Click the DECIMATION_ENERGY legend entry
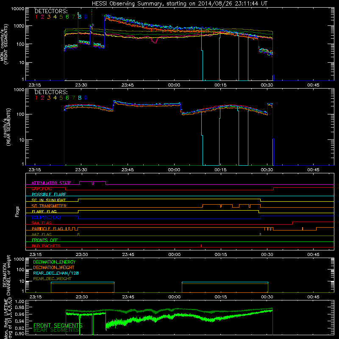This screenshot has height=339, width=339. tap(54, 262)
